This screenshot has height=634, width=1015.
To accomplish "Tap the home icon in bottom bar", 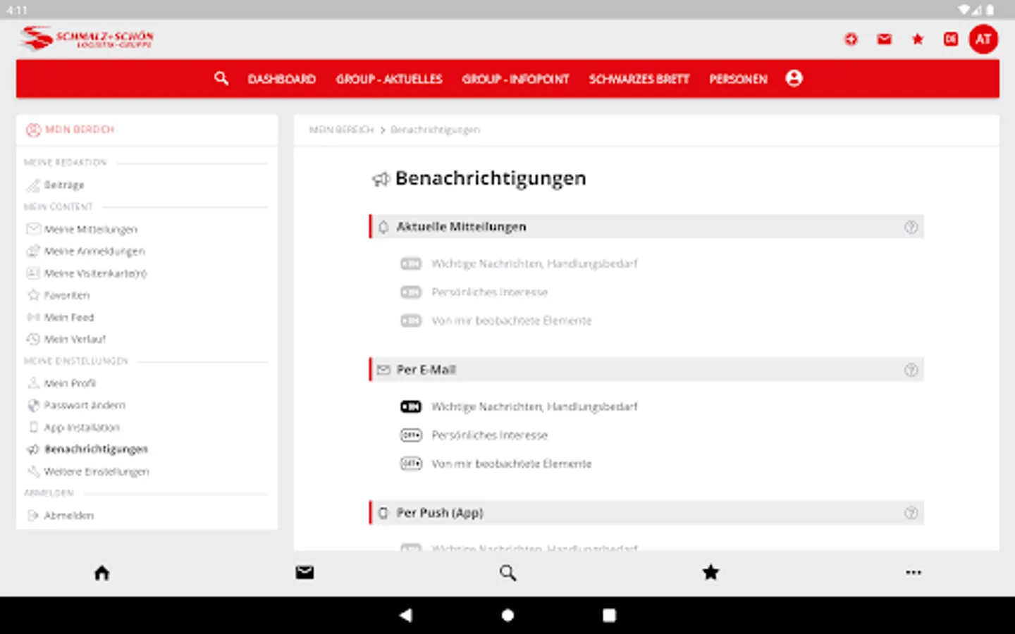I will coord(102,573).
